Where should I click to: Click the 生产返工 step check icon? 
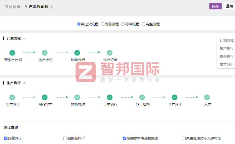175,97
